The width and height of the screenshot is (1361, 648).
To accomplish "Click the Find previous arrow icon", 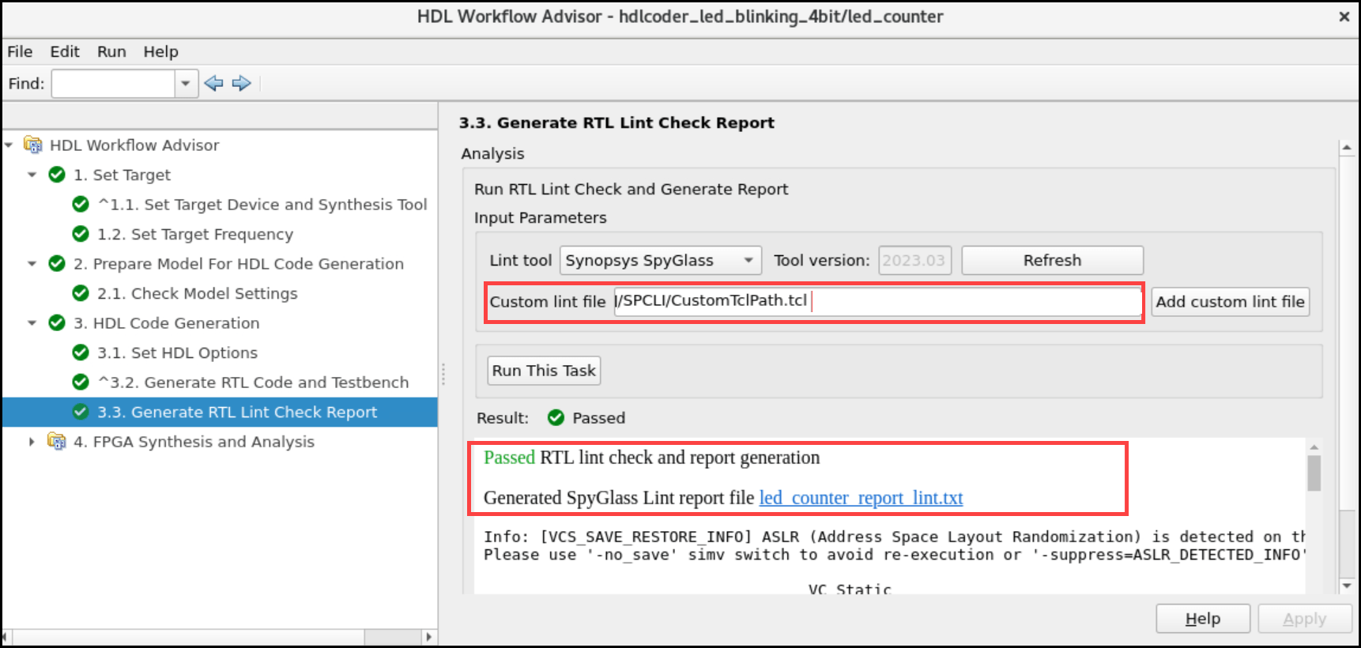I will click(213, 83).
